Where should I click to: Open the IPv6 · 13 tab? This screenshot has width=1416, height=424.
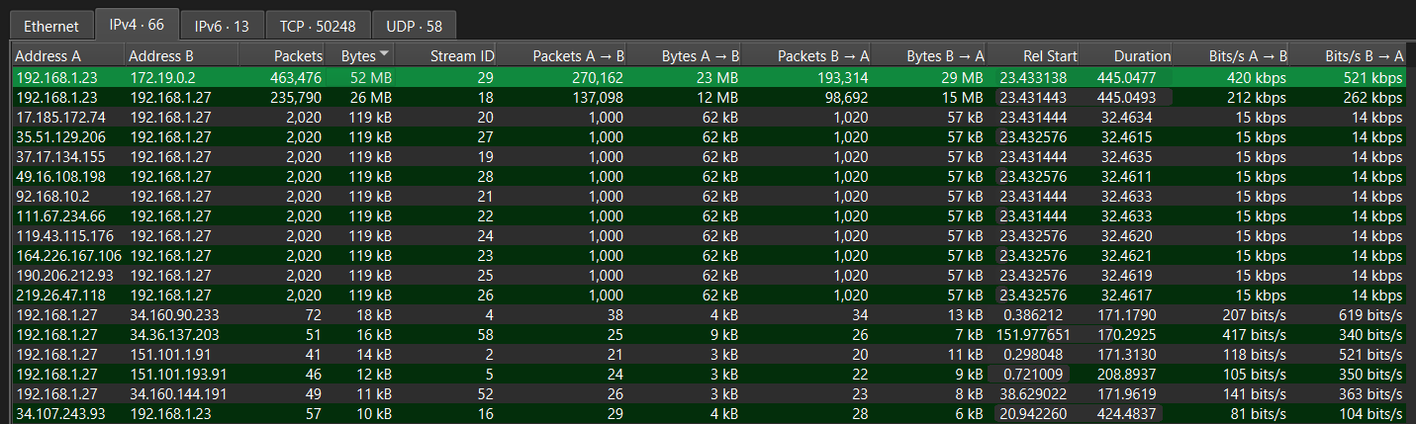click(222, 26)
